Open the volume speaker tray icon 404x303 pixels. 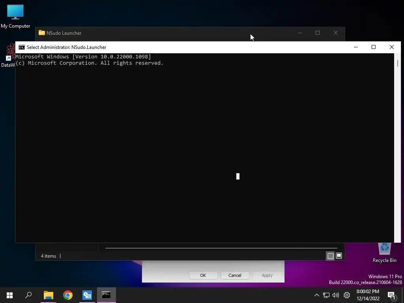pos(336,295)
